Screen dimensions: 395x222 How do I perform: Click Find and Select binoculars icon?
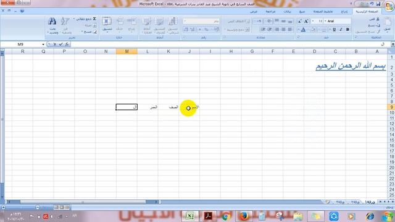coord(52,21)
